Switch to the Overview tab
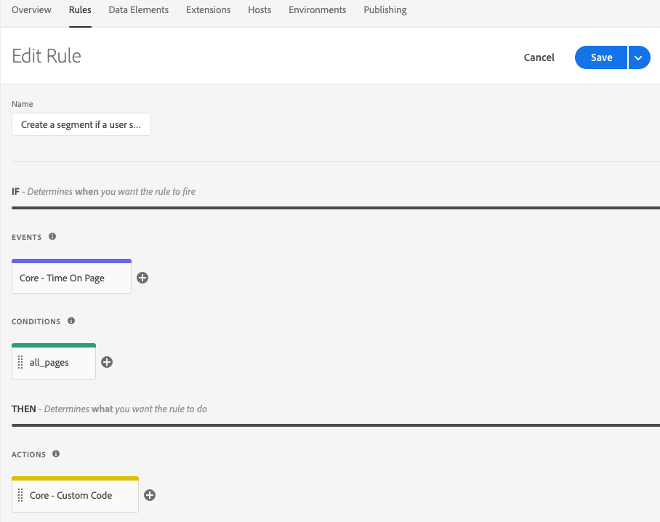 tap(31, 9)
